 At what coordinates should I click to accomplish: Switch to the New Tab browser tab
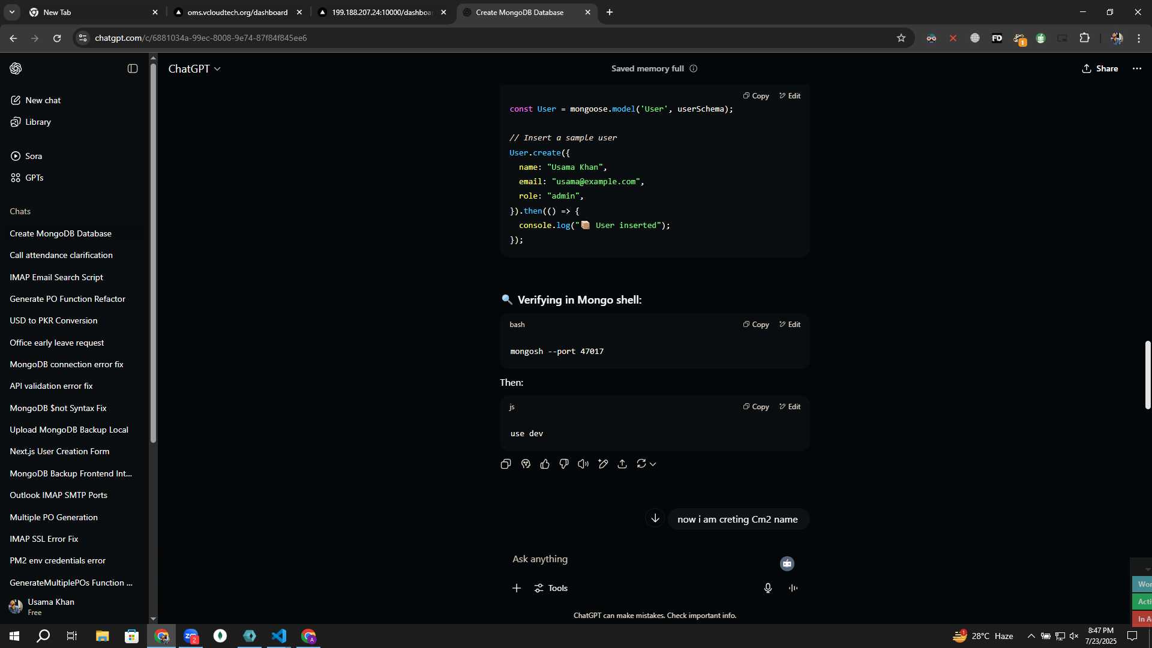94,12
